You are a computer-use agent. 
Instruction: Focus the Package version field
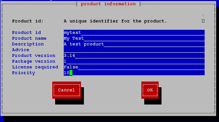coord(134,61)
